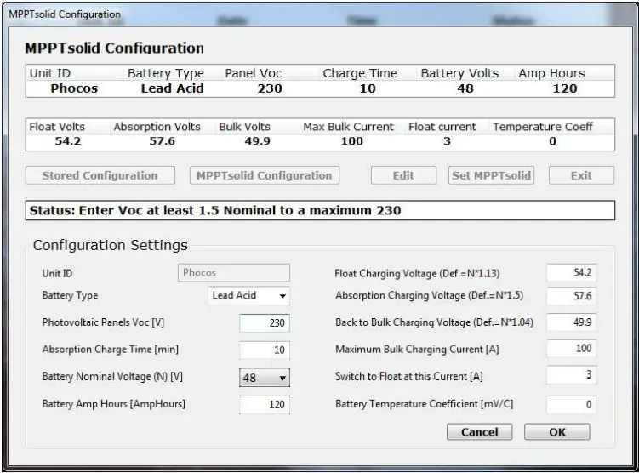
Task: Click the 'Battery Type' label in settings
Action: pyautogui.click(x=70, y=295)
